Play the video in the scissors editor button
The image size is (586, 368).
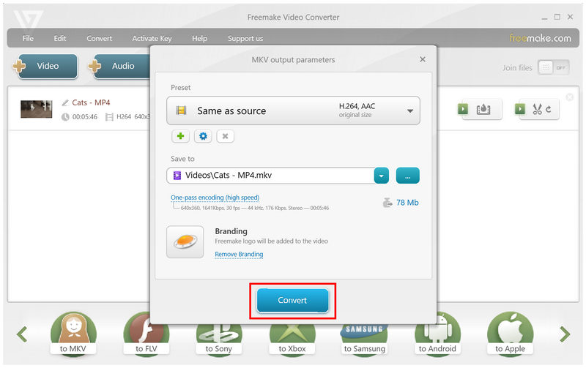(x=520, y=109)
